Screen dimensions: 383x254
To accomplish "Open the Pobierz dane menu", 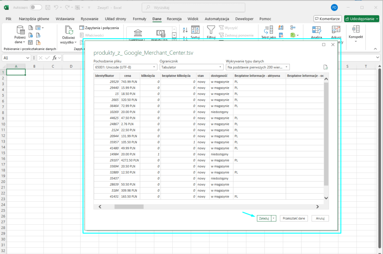I will pos(20,35).
